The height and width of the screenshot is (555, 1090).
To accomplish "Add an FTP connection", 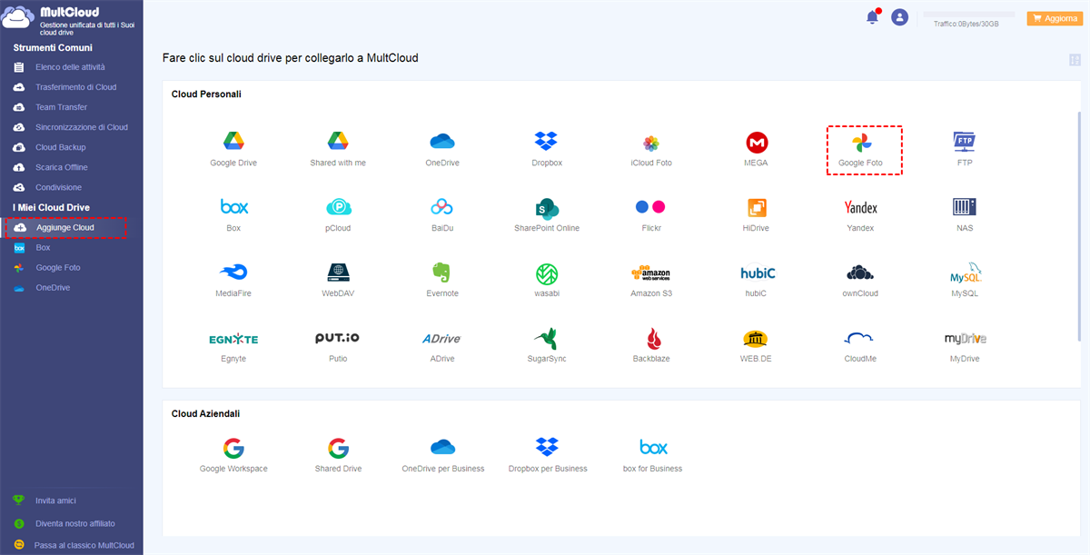I will (x=965, y=150).
